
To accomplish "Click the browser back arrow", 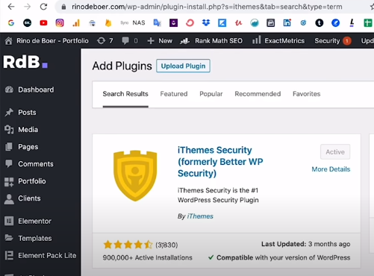I will tap(11, 7).
